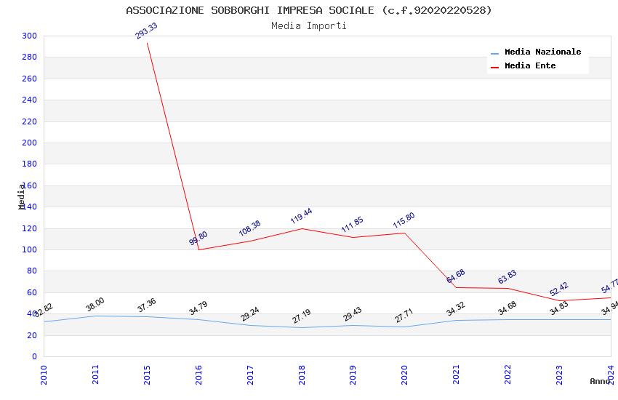
Task: Click the 2018 x-axis year label
Action: click(302, 375)
